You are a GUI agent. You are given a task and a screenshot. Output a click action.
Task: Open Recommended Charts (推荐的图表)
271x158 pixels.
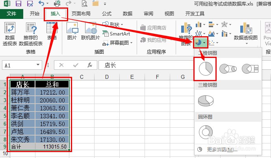coord(186,34)
